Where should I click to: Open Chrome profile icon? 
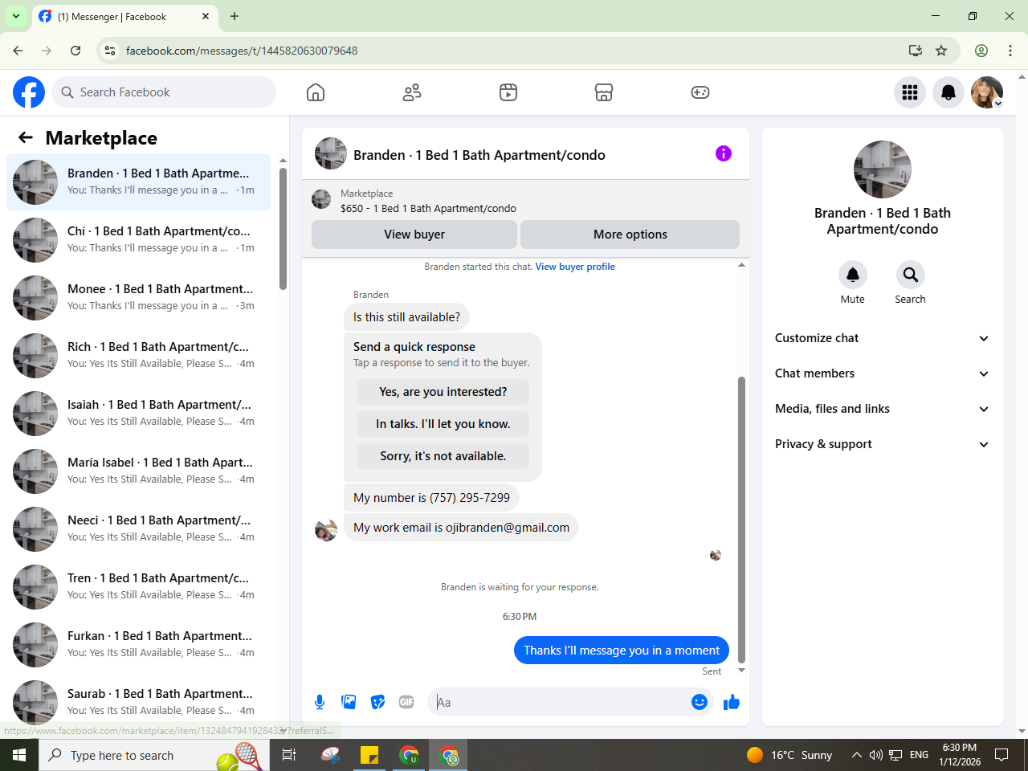981,51
